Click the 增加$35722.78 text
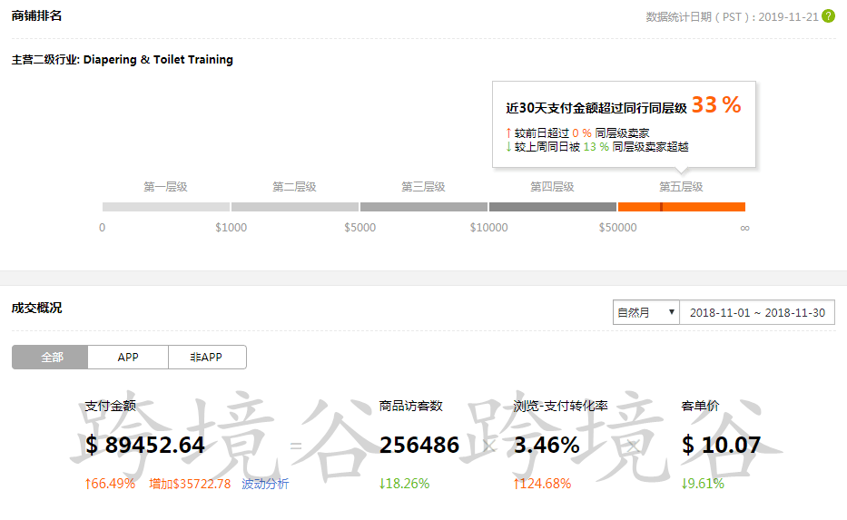This screenshot has width=847, height=520. (190, 484)
